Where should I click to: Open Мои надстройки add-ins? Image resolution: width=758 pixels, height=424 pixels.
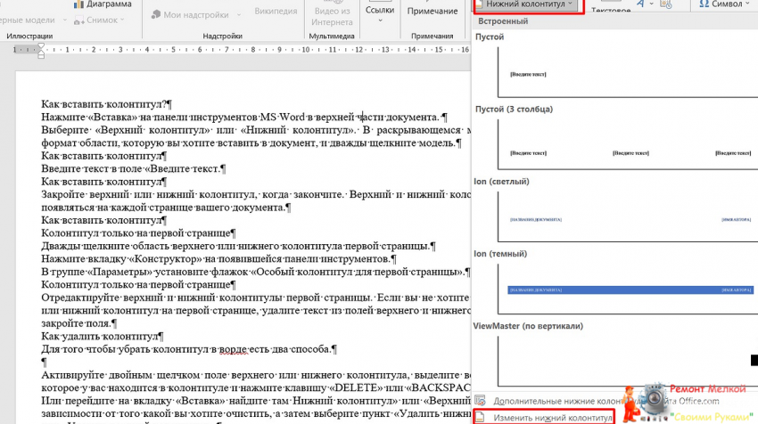coord(158,15)
